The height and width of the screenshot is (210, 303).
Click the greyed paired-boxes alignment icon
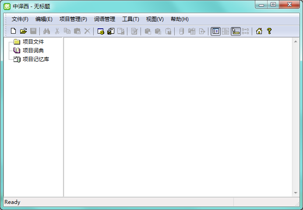pyautogui.click(x=245, y=31)
